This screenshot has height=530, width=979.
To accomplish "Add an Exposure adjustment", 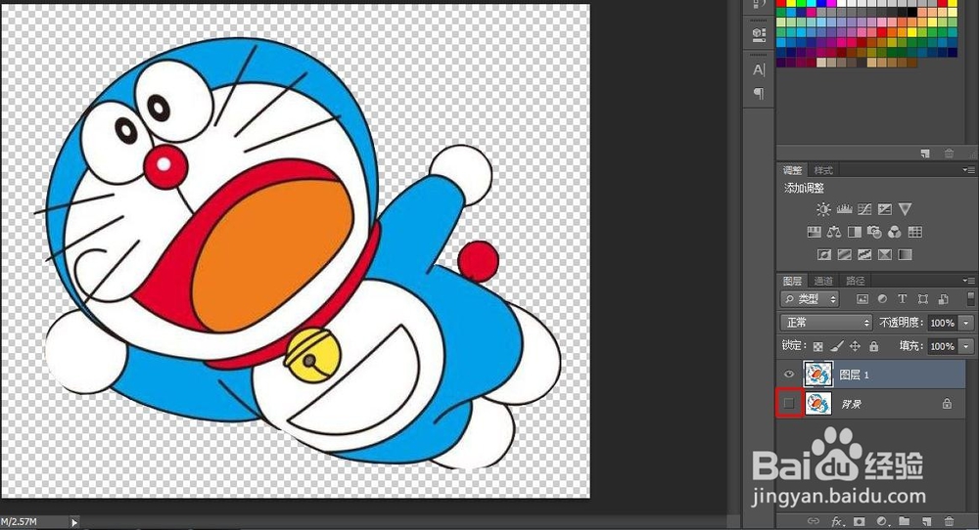I will click(x=885, y=209).
